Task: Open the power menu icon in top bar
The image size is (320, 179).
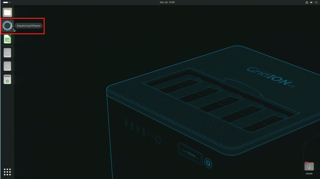Action: click(x=316, y=2)
